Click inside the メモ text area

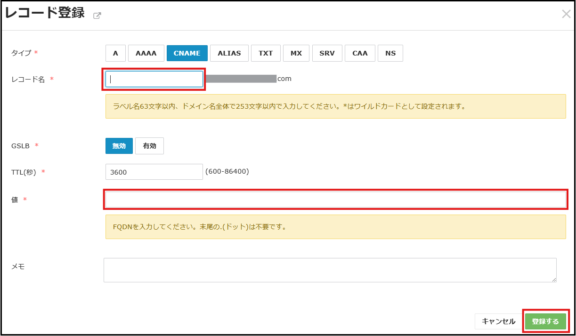330,270
